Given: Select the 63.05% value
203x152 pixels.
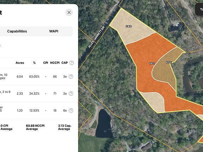Looking at the screenshot, I should 34,76.
